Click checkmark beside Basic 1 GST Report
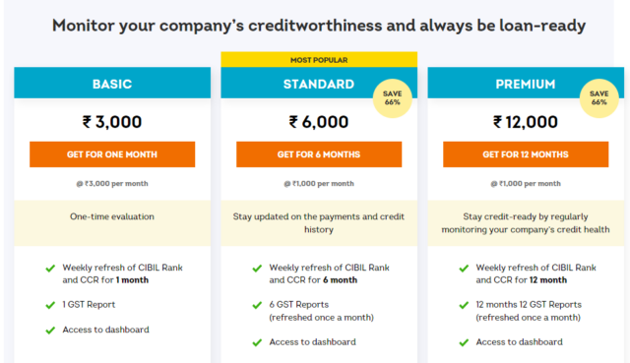The width and height of the screenshot is (630, 363). tap(50, 305)
